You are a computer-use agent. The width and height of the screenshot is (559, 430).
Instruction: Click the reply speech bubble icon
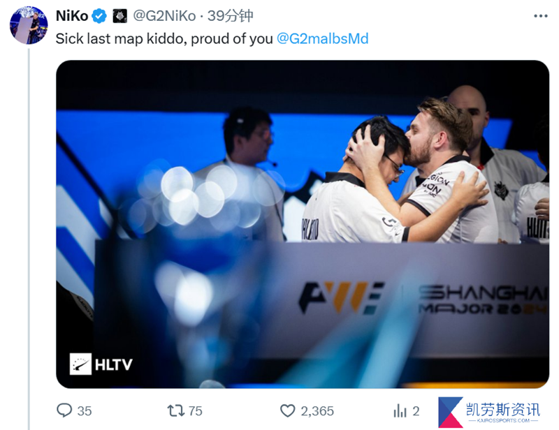pos(64,410)
